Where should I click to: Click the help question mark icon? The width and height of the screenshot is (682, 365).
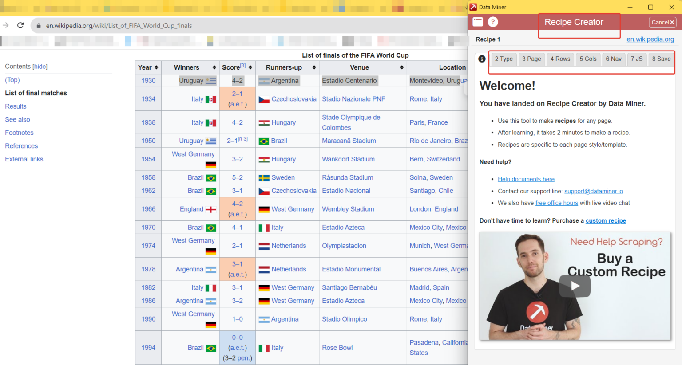pyautogui.click(x=493, y=21)
